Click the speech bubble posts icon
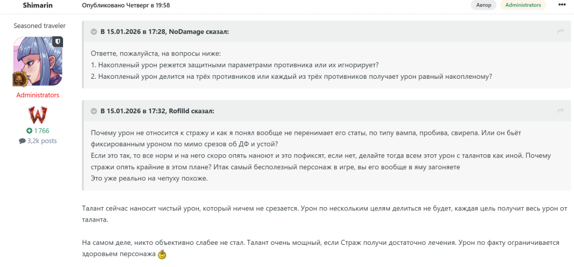Image resolution: width=574 pixels, height=267 pixels. 22,141
